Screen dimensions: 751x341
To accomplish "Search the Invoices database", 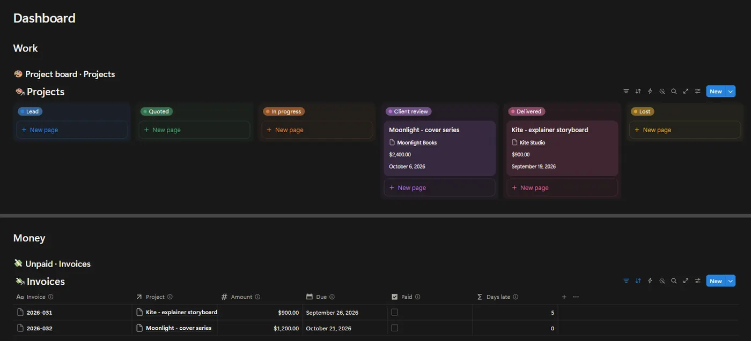I will point(674,281).
